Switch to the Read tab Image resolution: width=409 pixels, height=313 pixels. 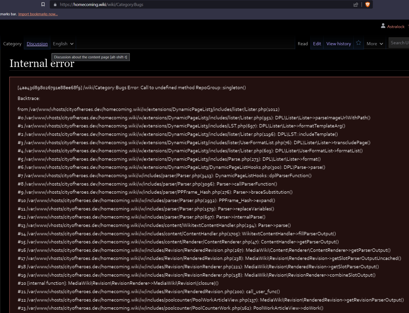[303, 44]
